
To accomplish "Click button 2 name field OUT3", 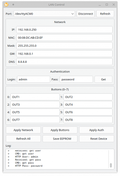I will point(35,105).
